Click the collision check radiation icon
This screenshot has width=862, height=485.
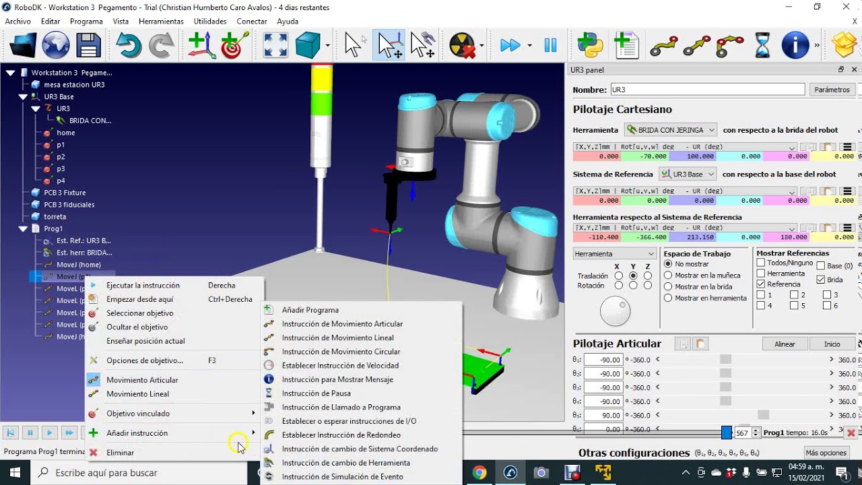coord(462,46)
